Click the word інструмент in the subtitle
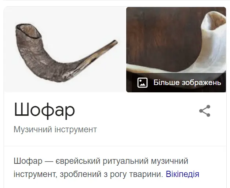 pos(76,129)
